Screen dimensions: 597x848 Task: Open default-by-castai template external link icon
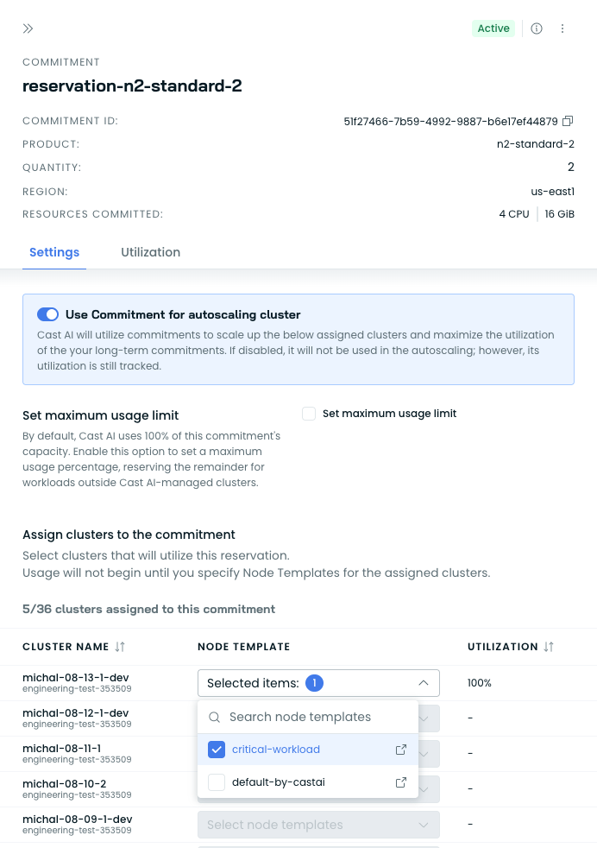click(x=401, y=782)
